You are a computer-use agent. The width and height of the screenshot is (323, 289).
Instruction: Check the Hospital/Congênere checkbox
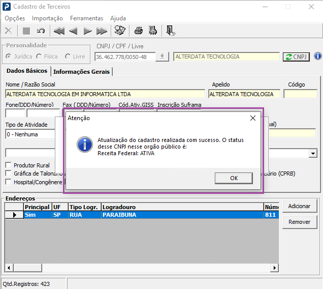tap(8, 182)
